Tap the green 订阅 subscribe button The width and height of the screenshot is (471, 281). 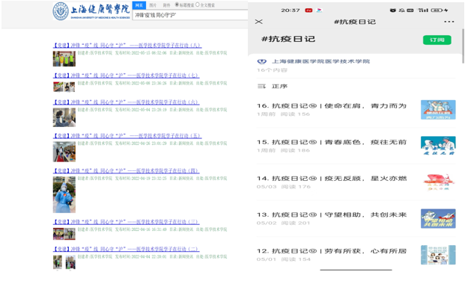click(x=437, y=40)
